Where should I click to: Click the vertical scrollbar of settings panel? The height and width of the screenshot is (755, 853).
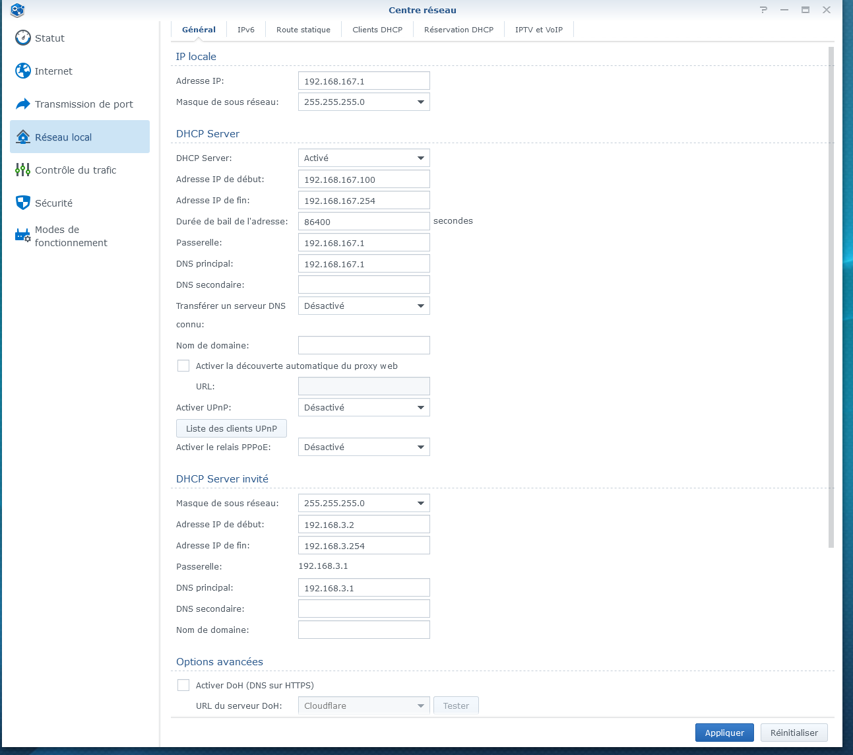point(831,297)
